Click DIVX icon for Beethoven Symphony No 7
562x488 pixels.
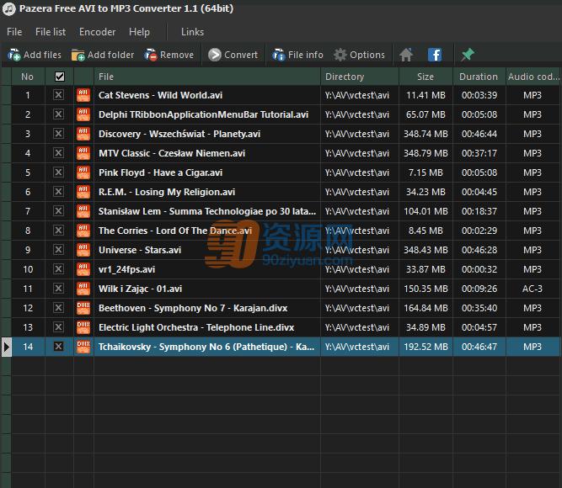pos(83,308)
